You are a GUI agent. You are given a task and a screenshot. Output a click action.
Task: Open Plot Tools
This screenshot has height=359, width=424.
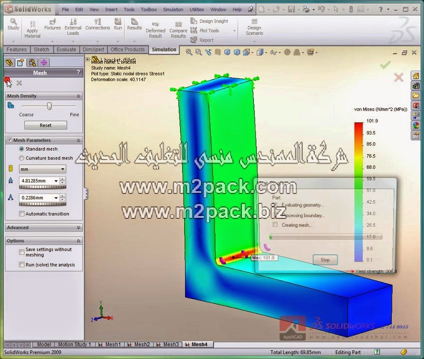pyautogui.click(x=205, y=30)
